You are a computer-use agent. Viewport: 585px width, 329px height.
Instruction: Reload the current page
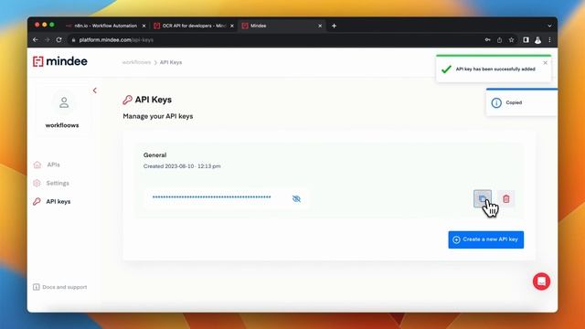[x=58, y=39]
